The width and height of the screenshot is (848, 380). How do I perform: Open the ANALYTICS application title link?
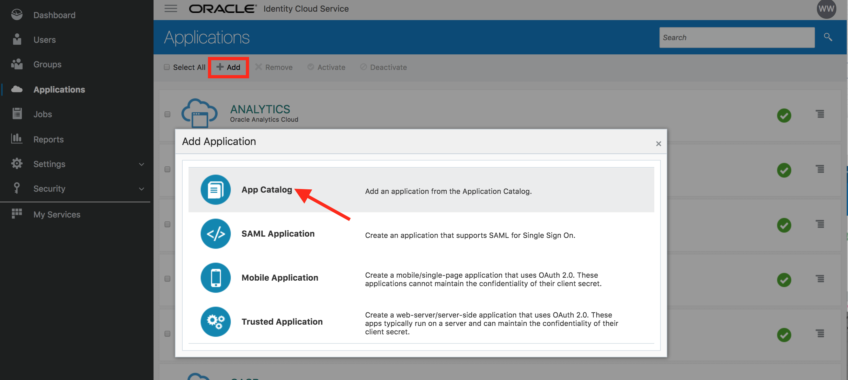pyautogui.click(x=260, y=109)
